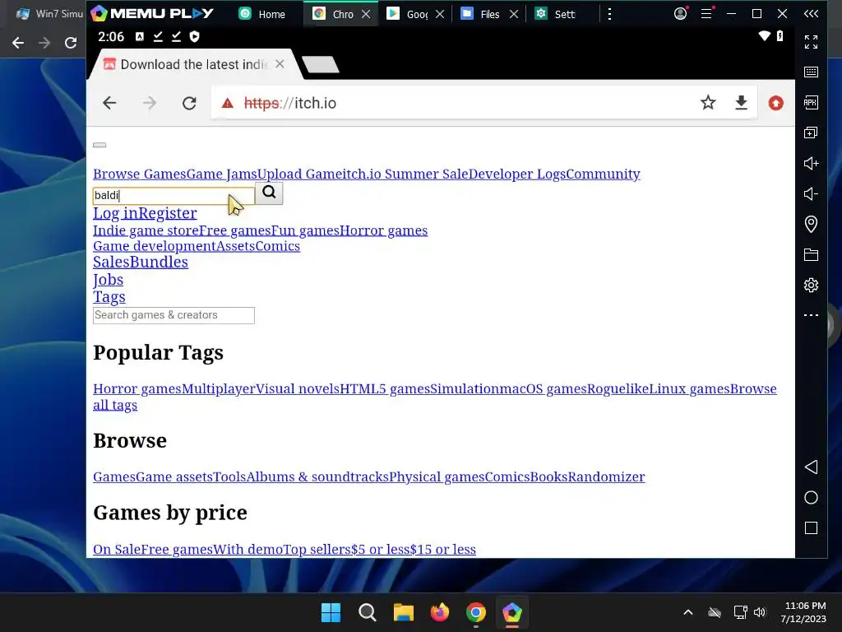Open the Horror games link in the nav list
This screenshot has width=842, height=632.
point(384,230)
